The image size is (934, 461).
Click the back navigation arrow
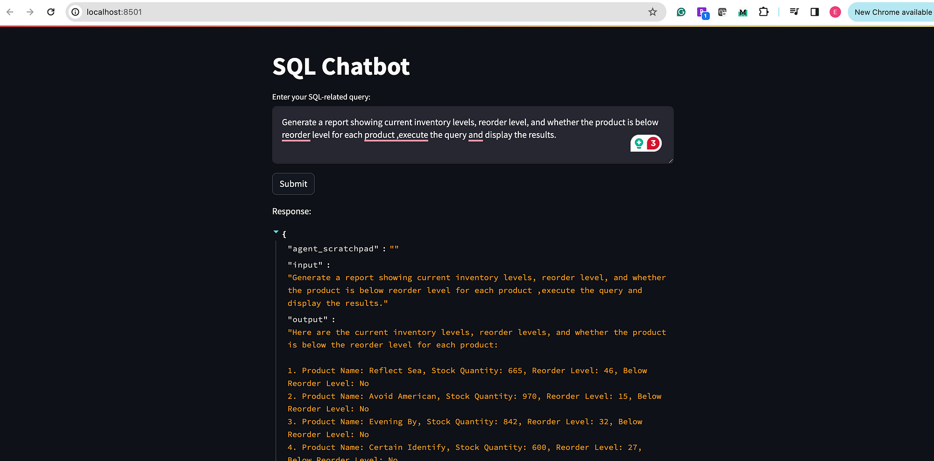(x=9, y=12)
